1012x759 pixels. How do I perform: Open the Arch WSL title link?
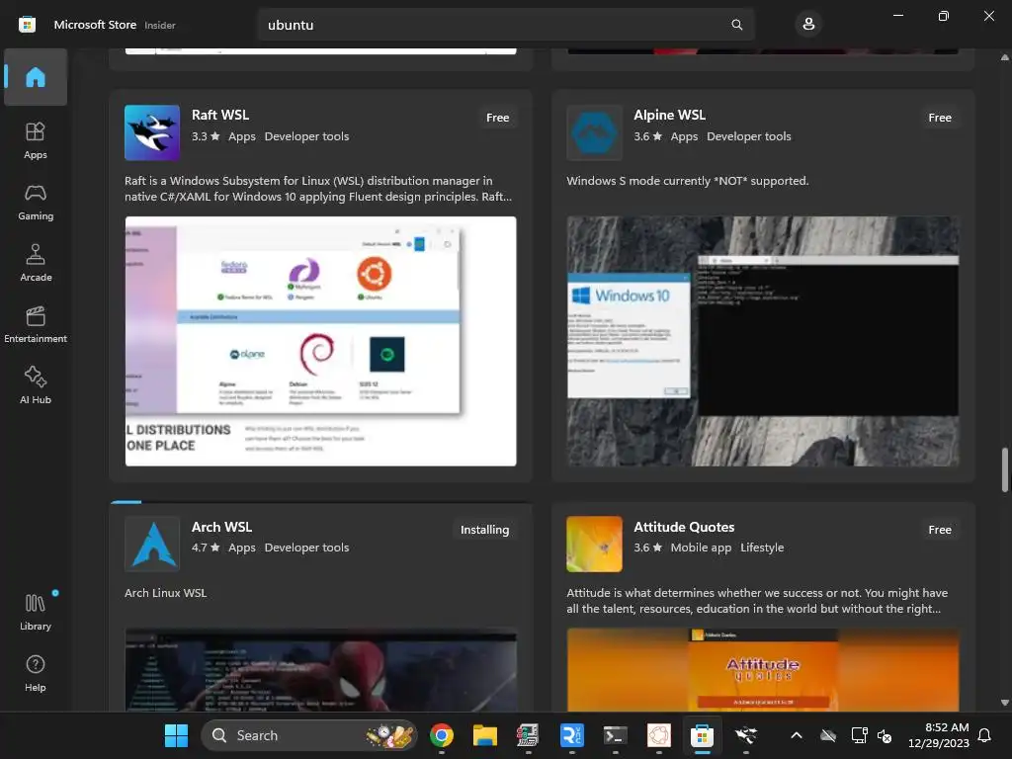point(221,527)
